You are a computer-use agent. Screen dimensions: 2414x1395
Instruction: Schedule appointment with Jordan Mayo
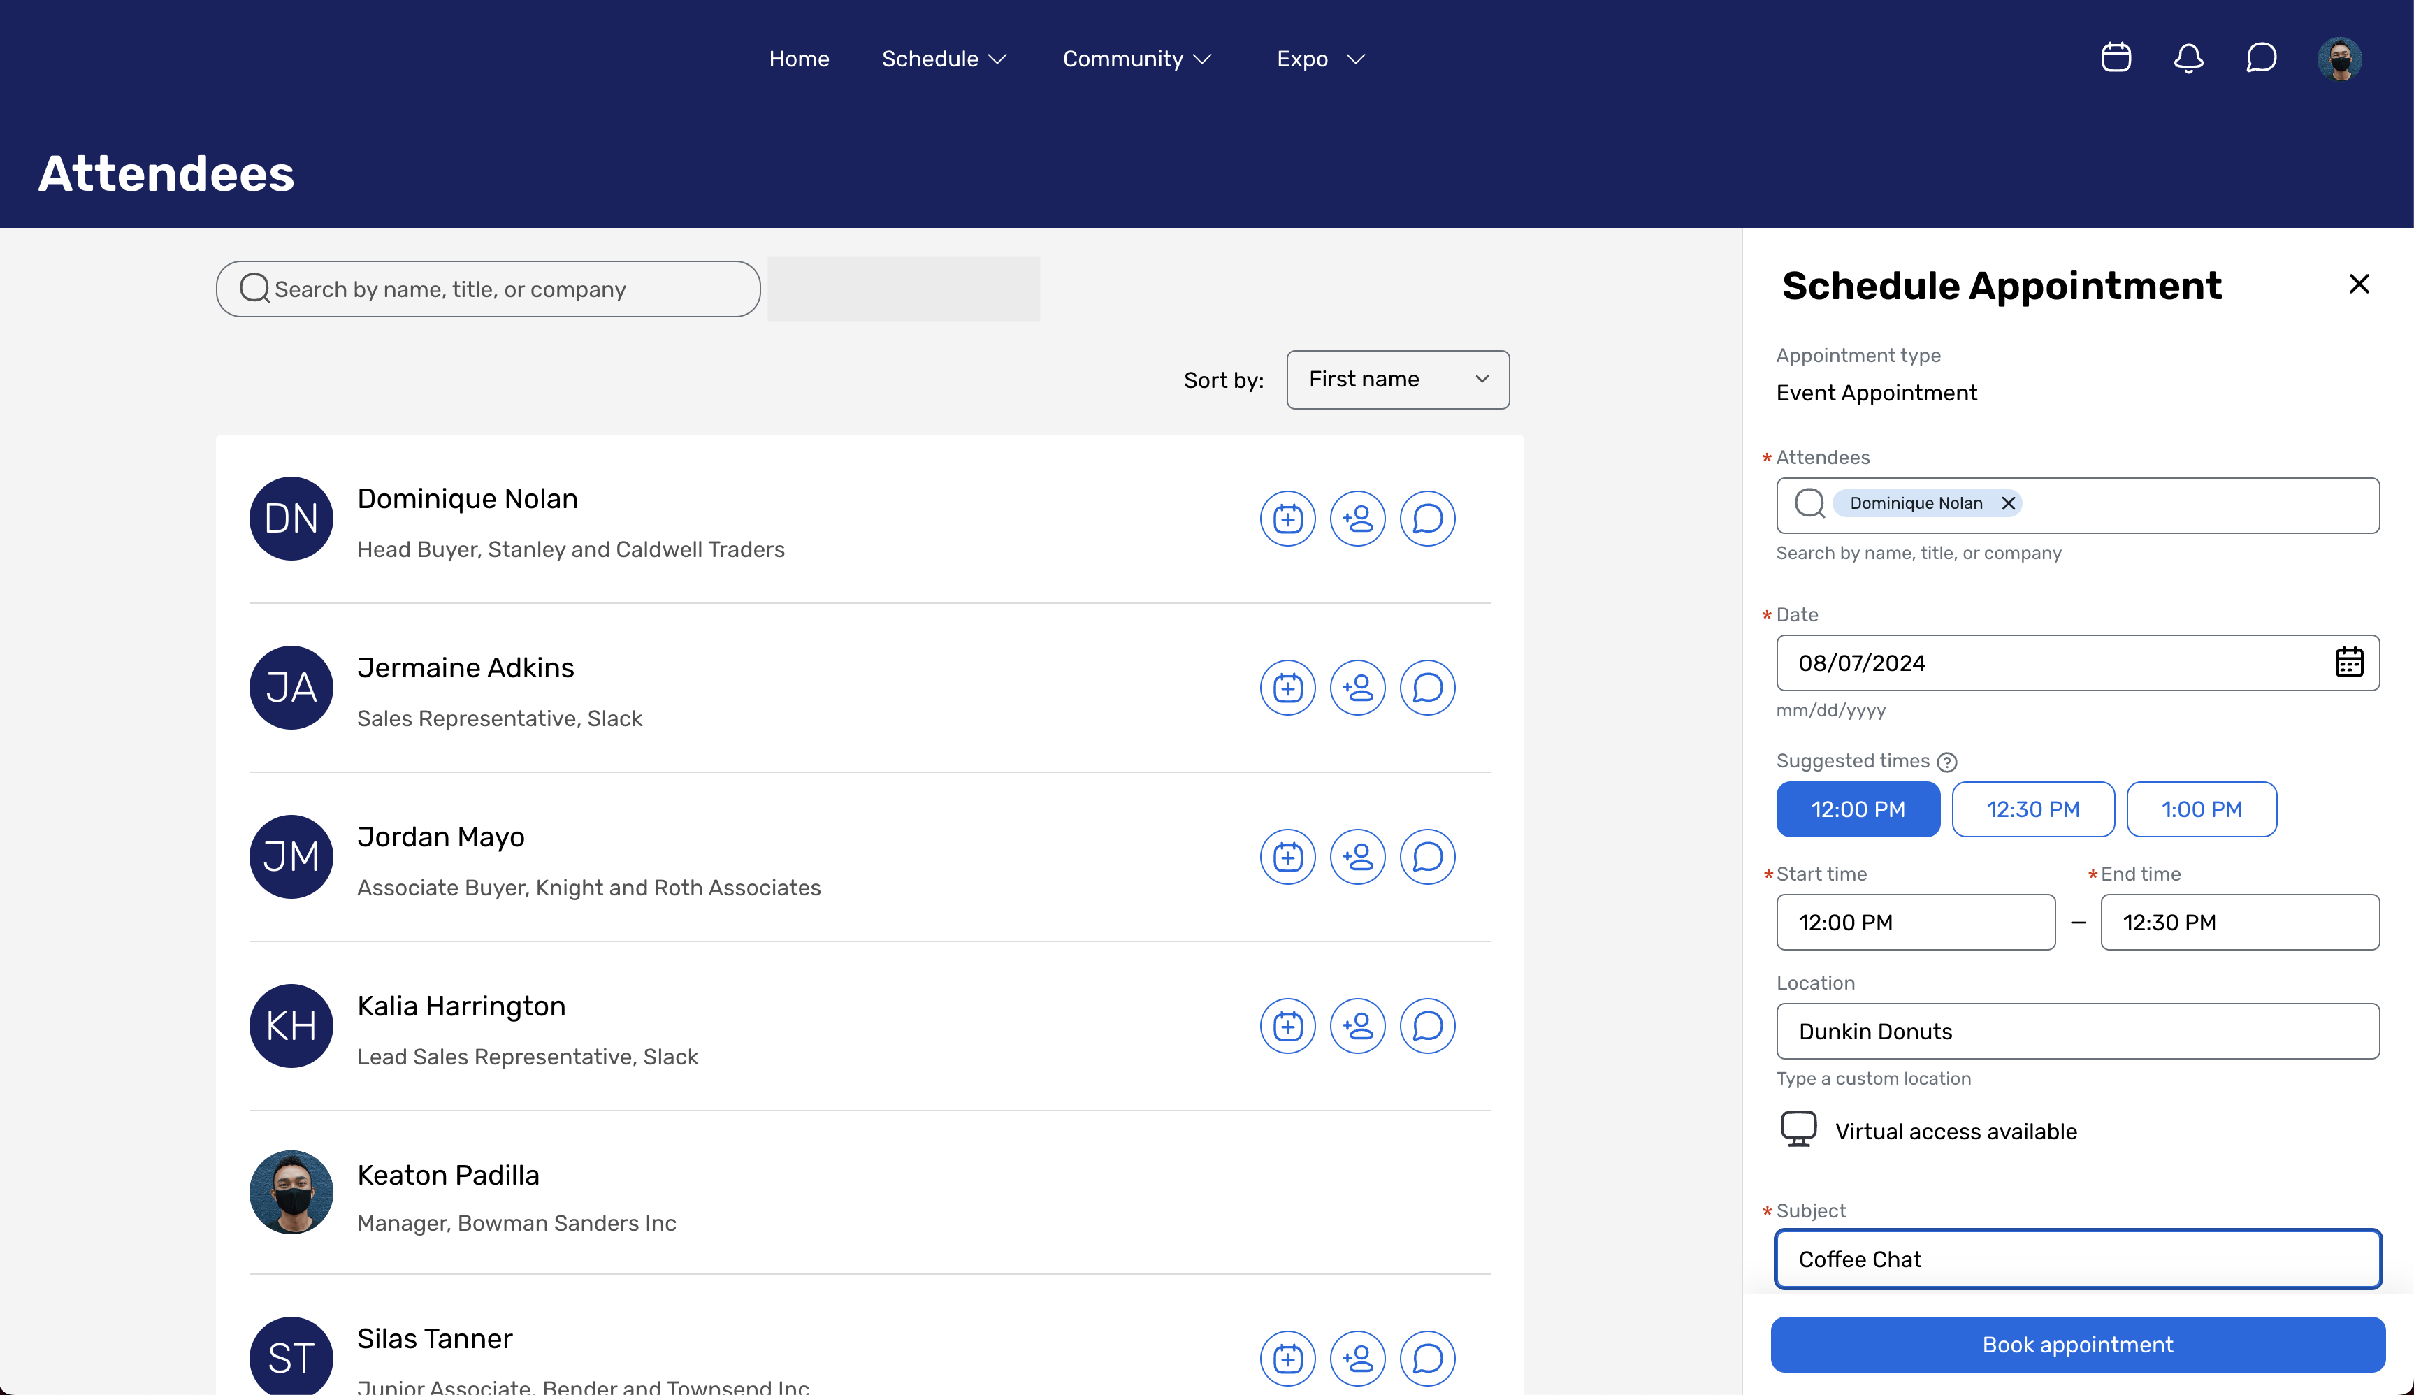(x=1287, y=857)
